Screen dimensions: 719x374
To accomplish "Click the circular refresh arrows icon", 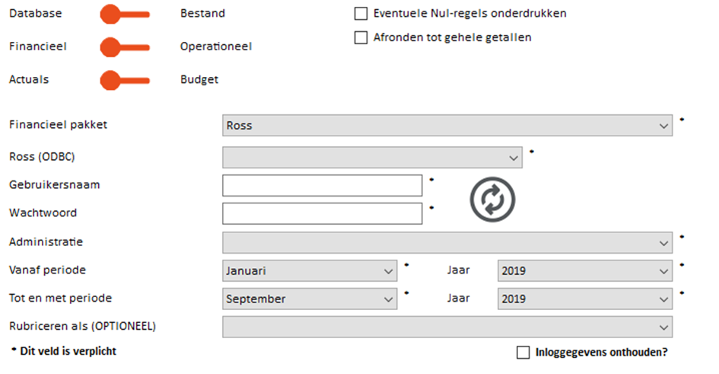I will tap(492, 200).
